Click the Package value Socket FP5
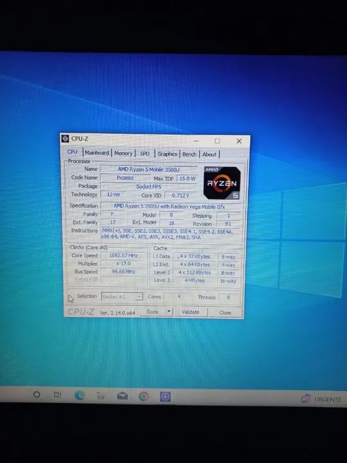347x463 pixels. click(148, 186)
